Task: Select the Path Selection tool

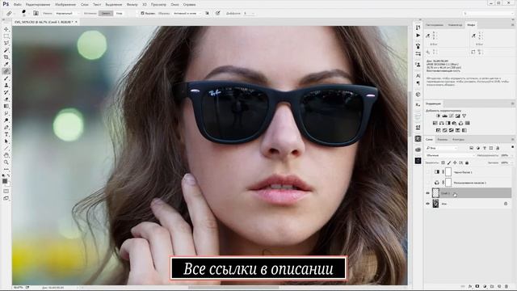Action: click(x=6, y=141)
